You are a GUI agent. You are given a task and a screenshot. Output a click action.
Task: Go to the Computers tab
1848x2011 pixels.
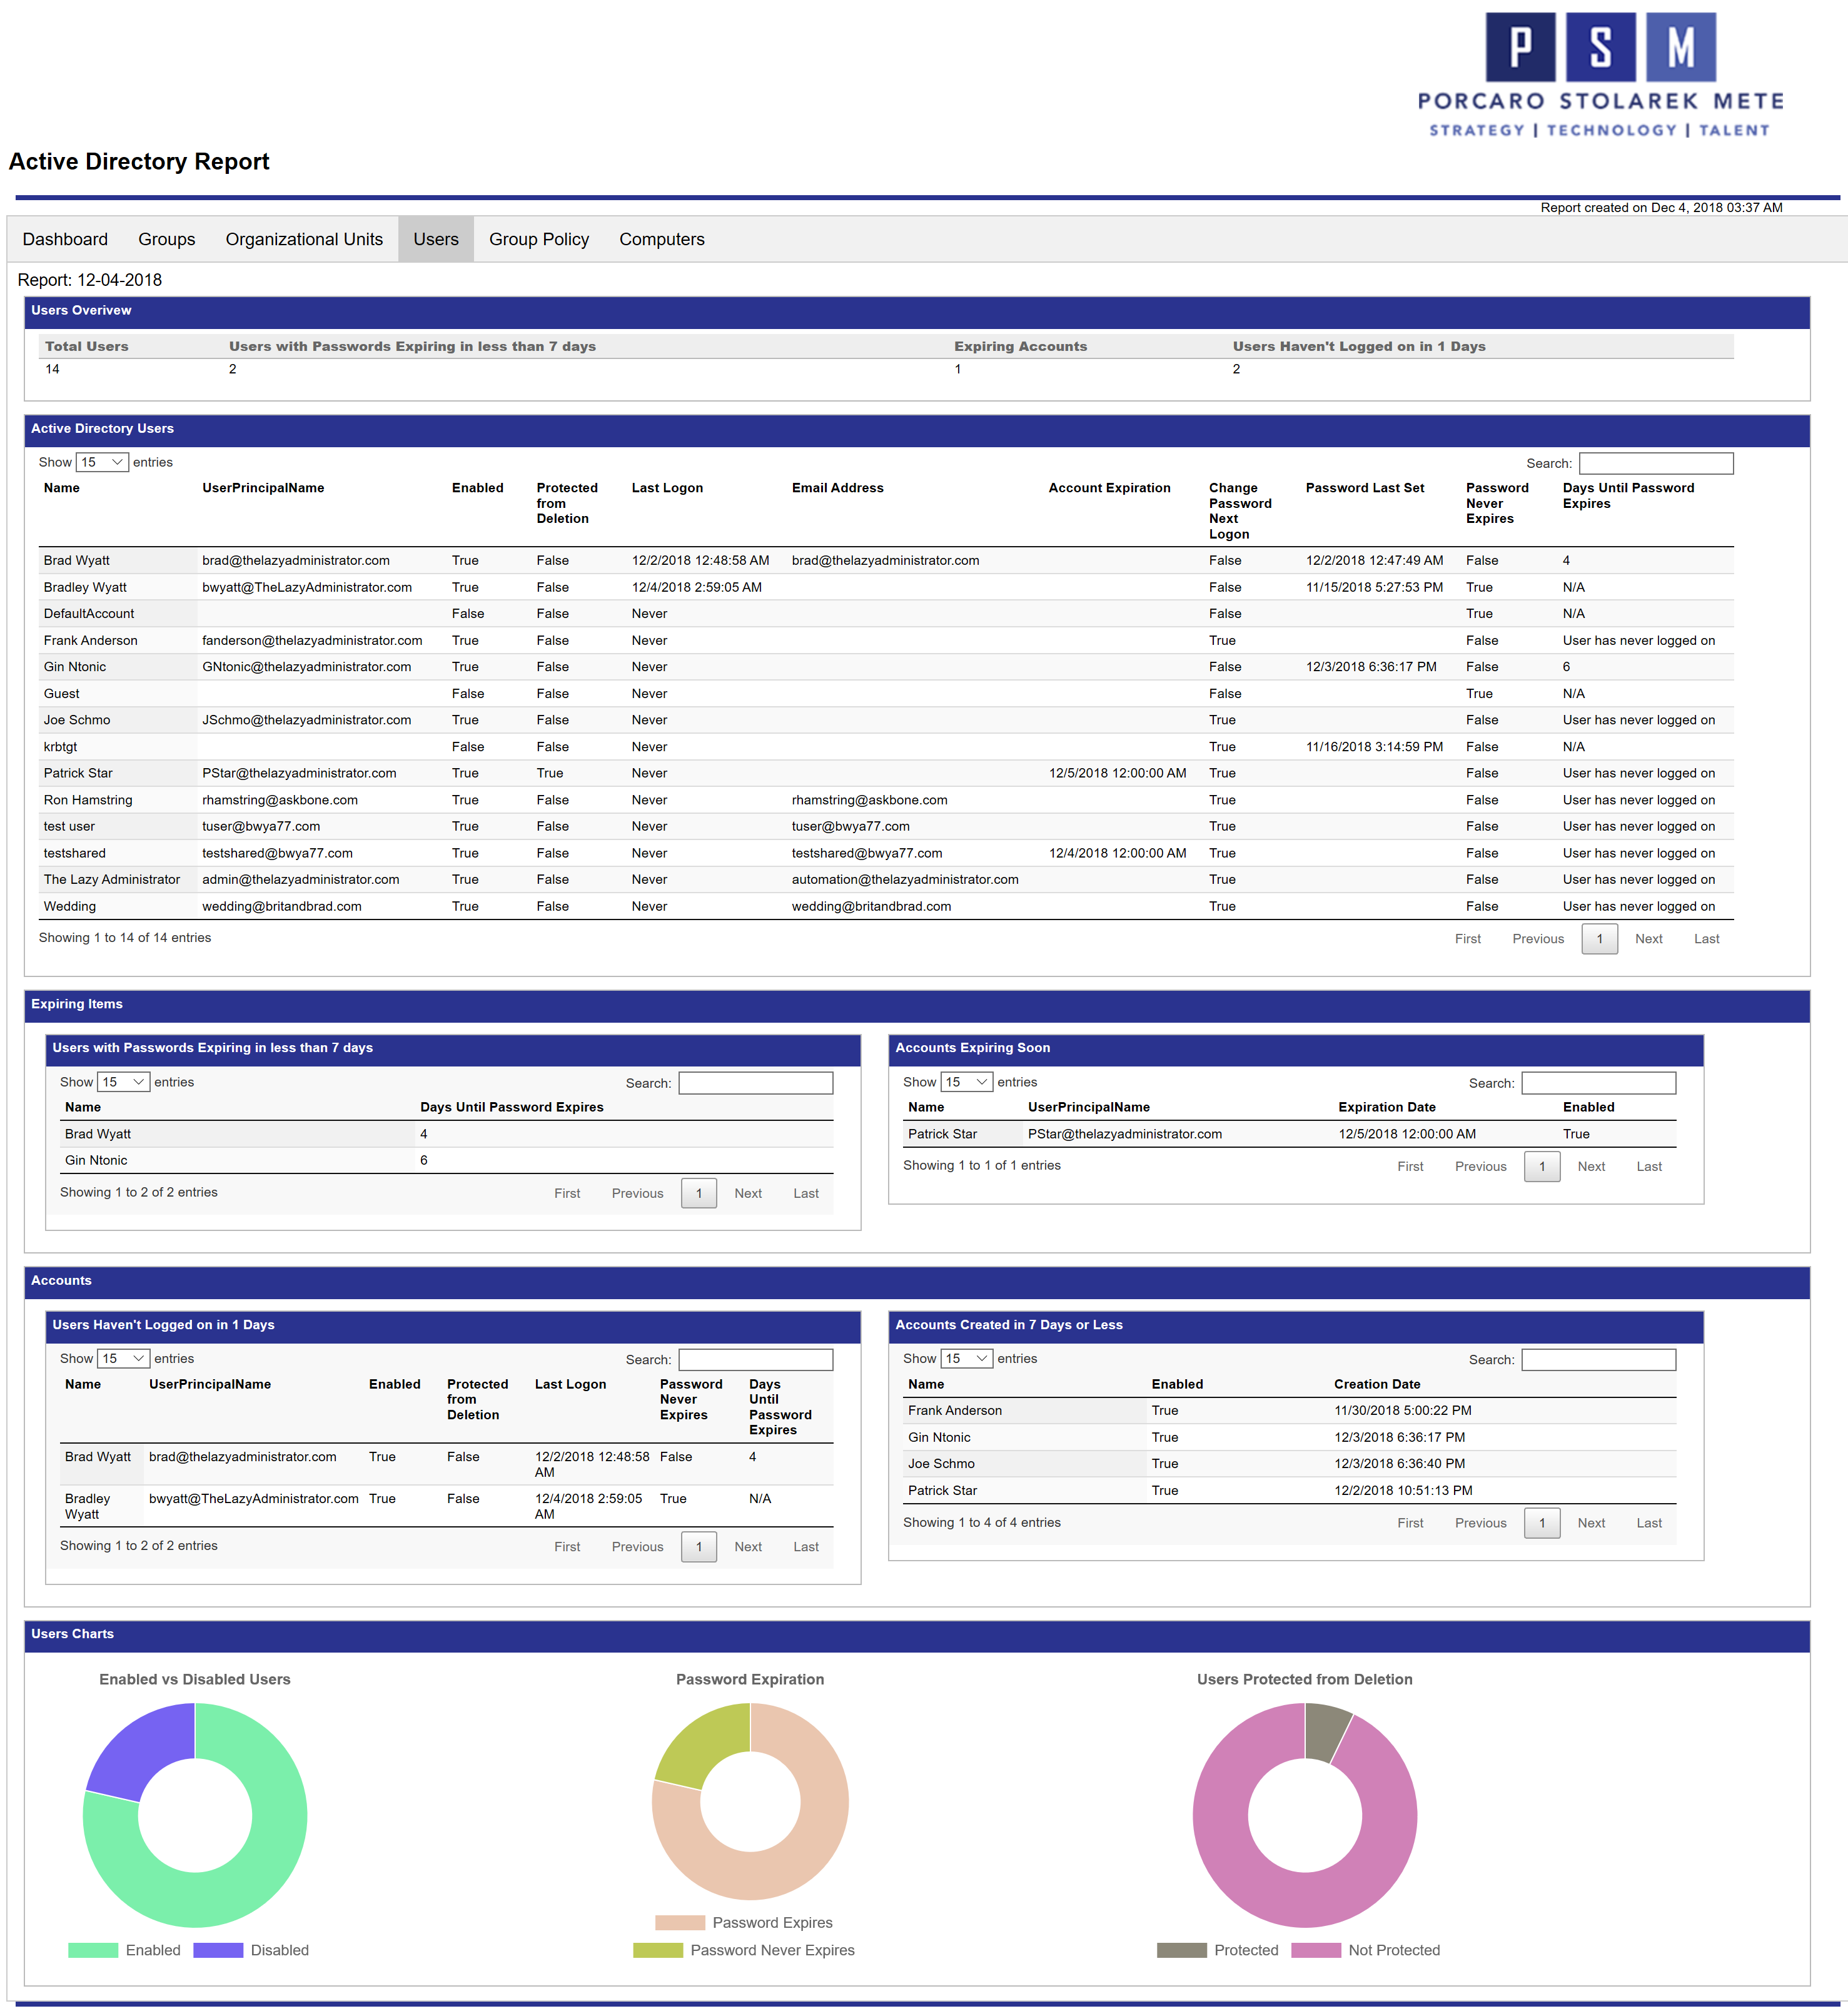tap(661, 239)
